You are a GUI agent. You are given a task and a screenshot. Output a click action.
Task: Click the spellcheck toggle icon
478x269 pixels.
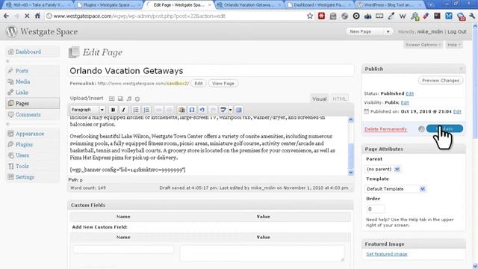223,110
